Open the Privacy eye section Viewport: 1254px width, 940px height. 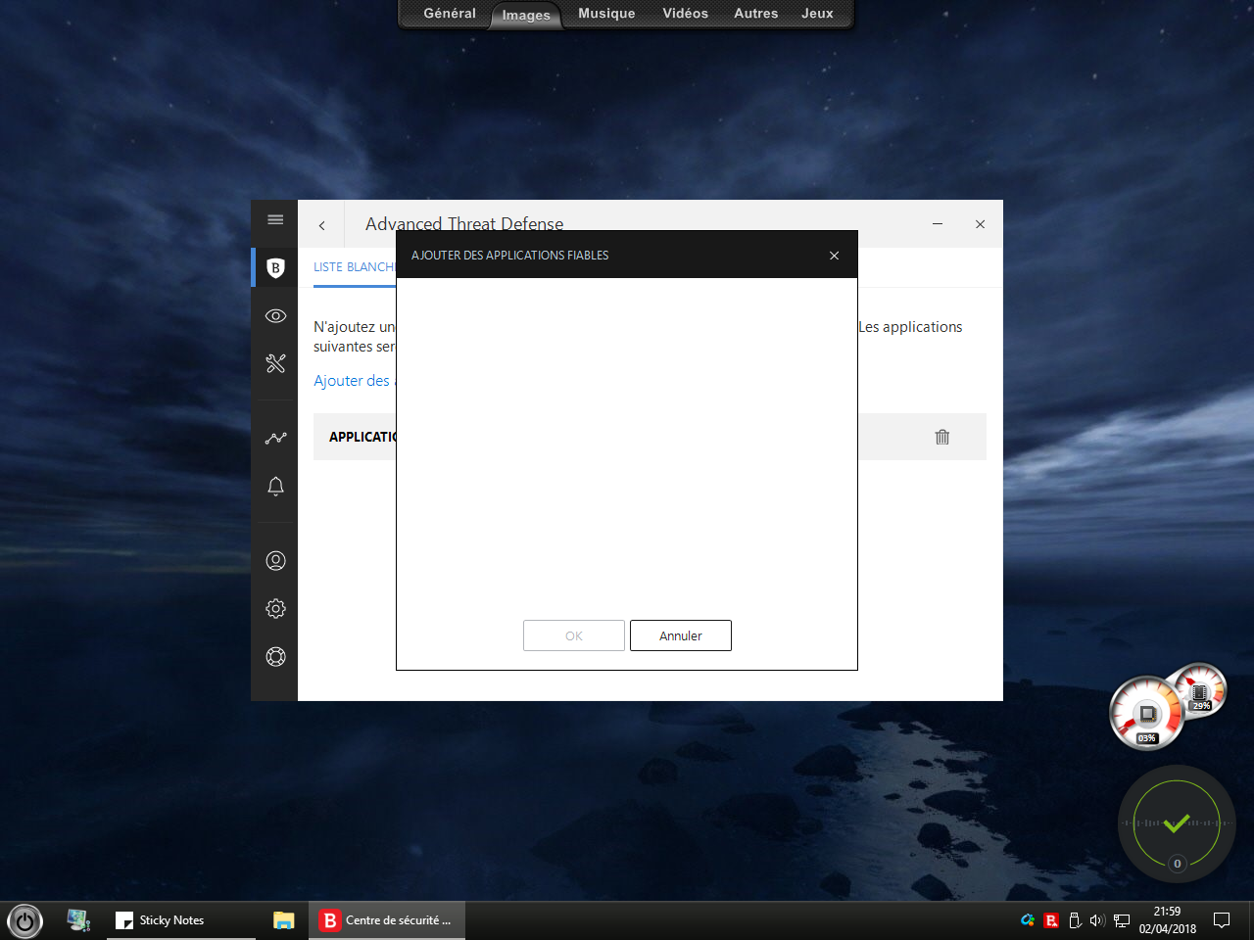point(275,316)
